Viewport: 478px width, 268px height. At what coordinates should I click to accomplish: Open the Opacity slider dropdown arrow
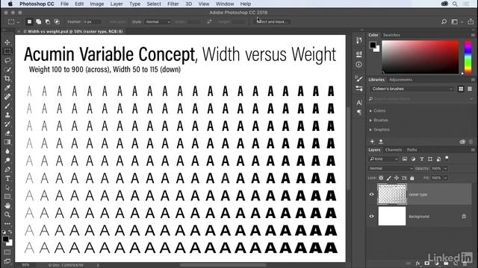pyautogui.click(x=445, y=168)
